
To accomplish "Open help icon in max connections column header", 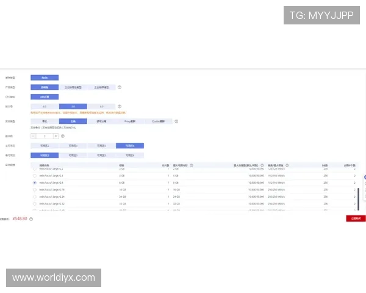I will [262, 165].
